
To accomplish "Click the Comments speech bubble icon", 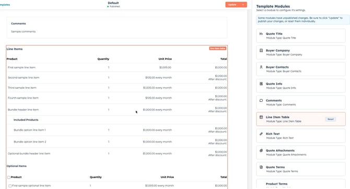I will point(261,100).
